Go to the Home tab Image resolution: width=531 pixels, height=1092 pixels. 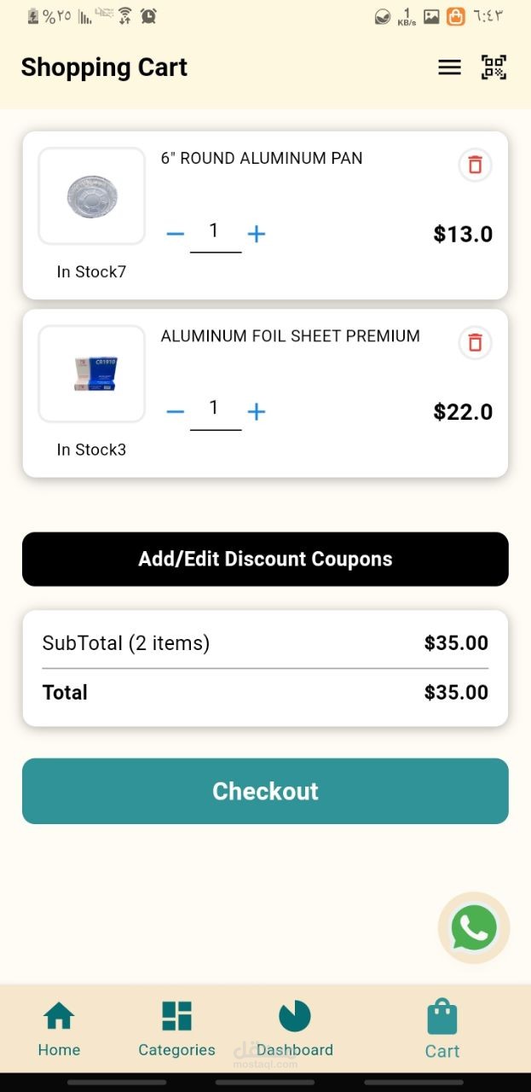[x=59, y=1029]
